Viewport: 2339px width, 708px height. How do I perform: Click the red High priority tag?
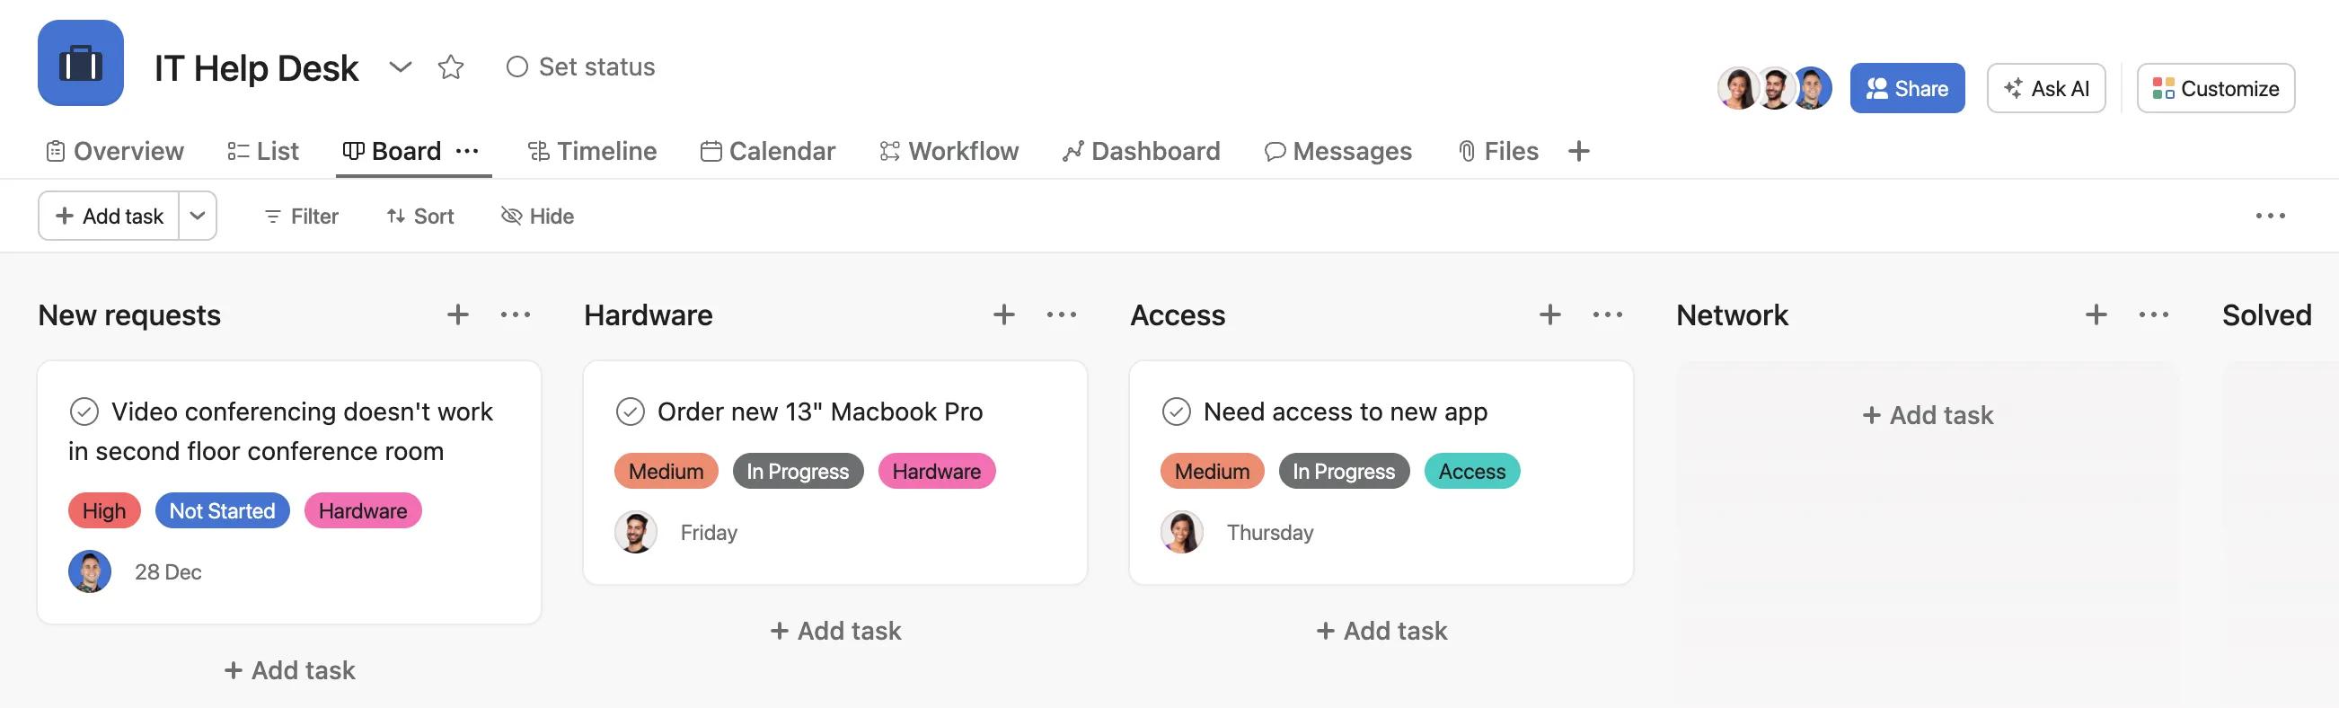tap(104, 511)
